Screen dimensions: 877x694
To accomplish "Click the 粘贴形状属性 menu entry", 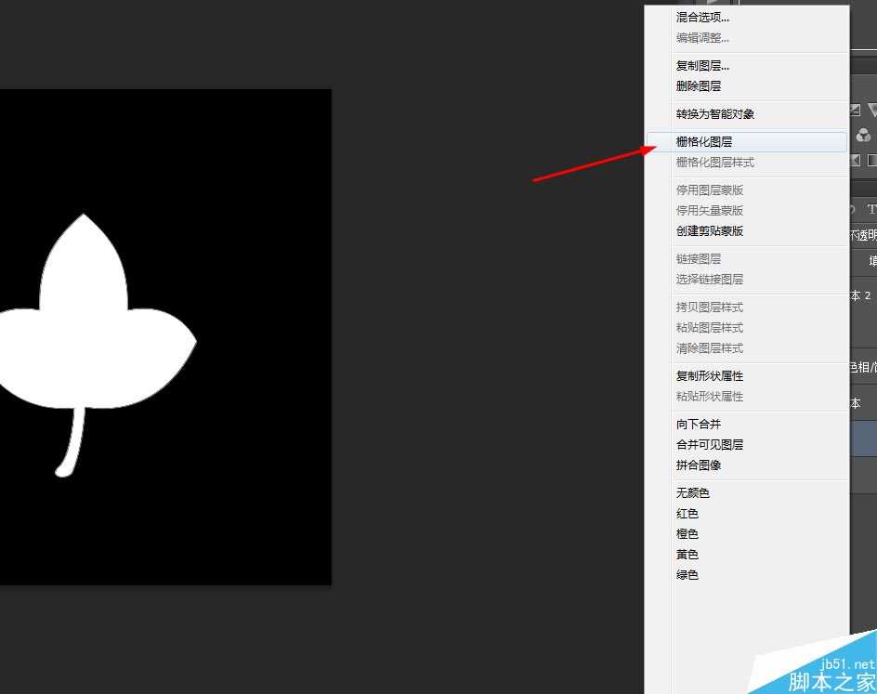I will (710, 397).
